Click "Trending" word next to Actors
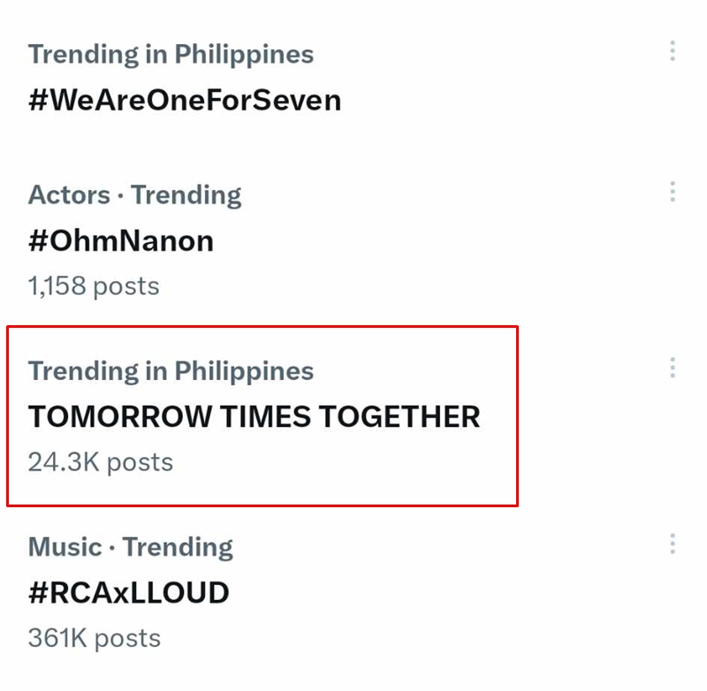 coord(186,194)
